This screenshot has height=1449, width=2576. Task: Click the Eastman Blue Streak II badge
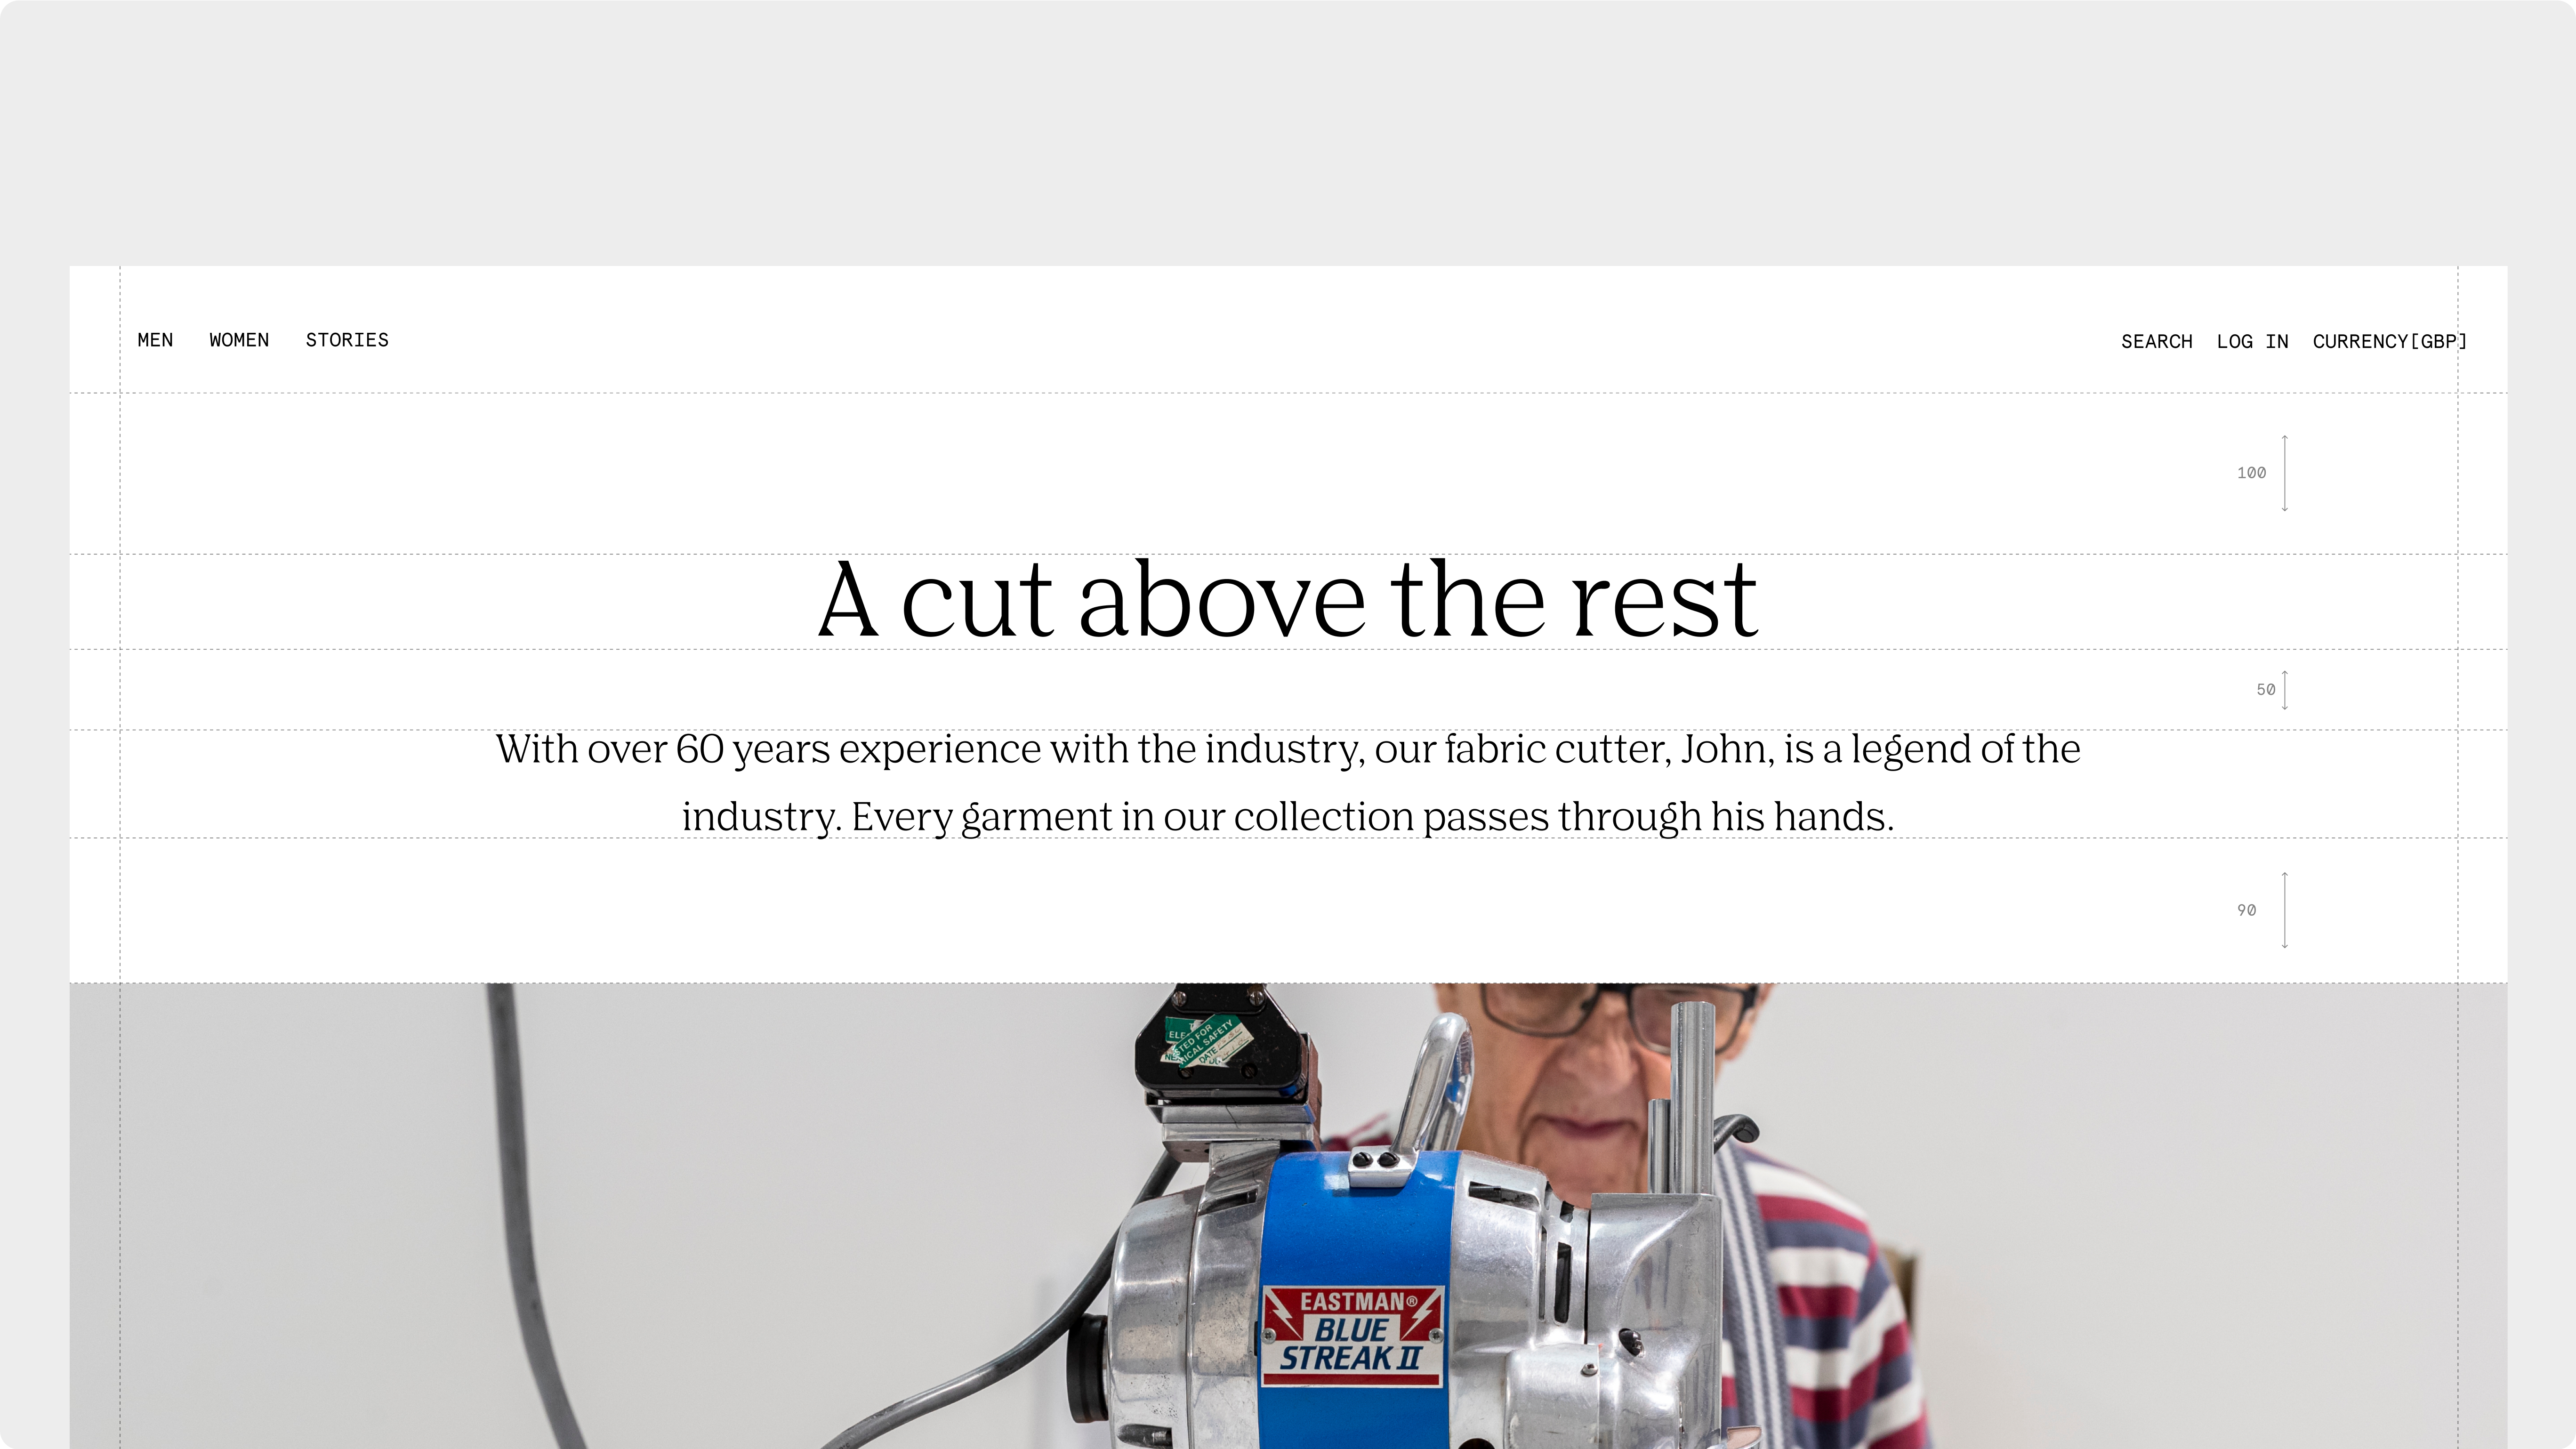click(1353, 1336)
